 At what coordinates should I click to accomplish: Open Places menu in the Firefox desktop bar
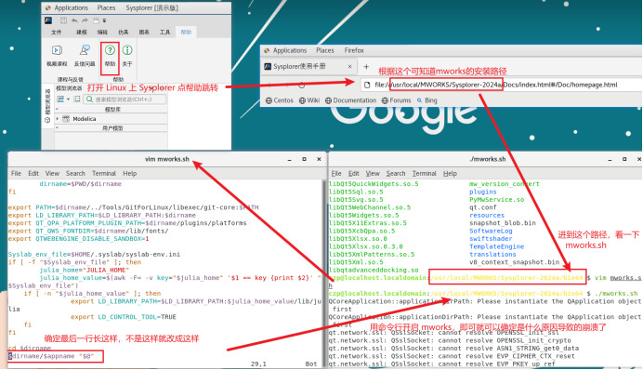(325, 50)
